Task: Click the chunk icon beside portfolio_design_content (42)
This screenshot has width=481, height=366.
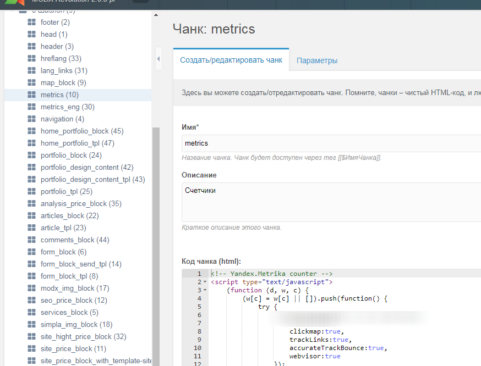Action: coord(31,167)
